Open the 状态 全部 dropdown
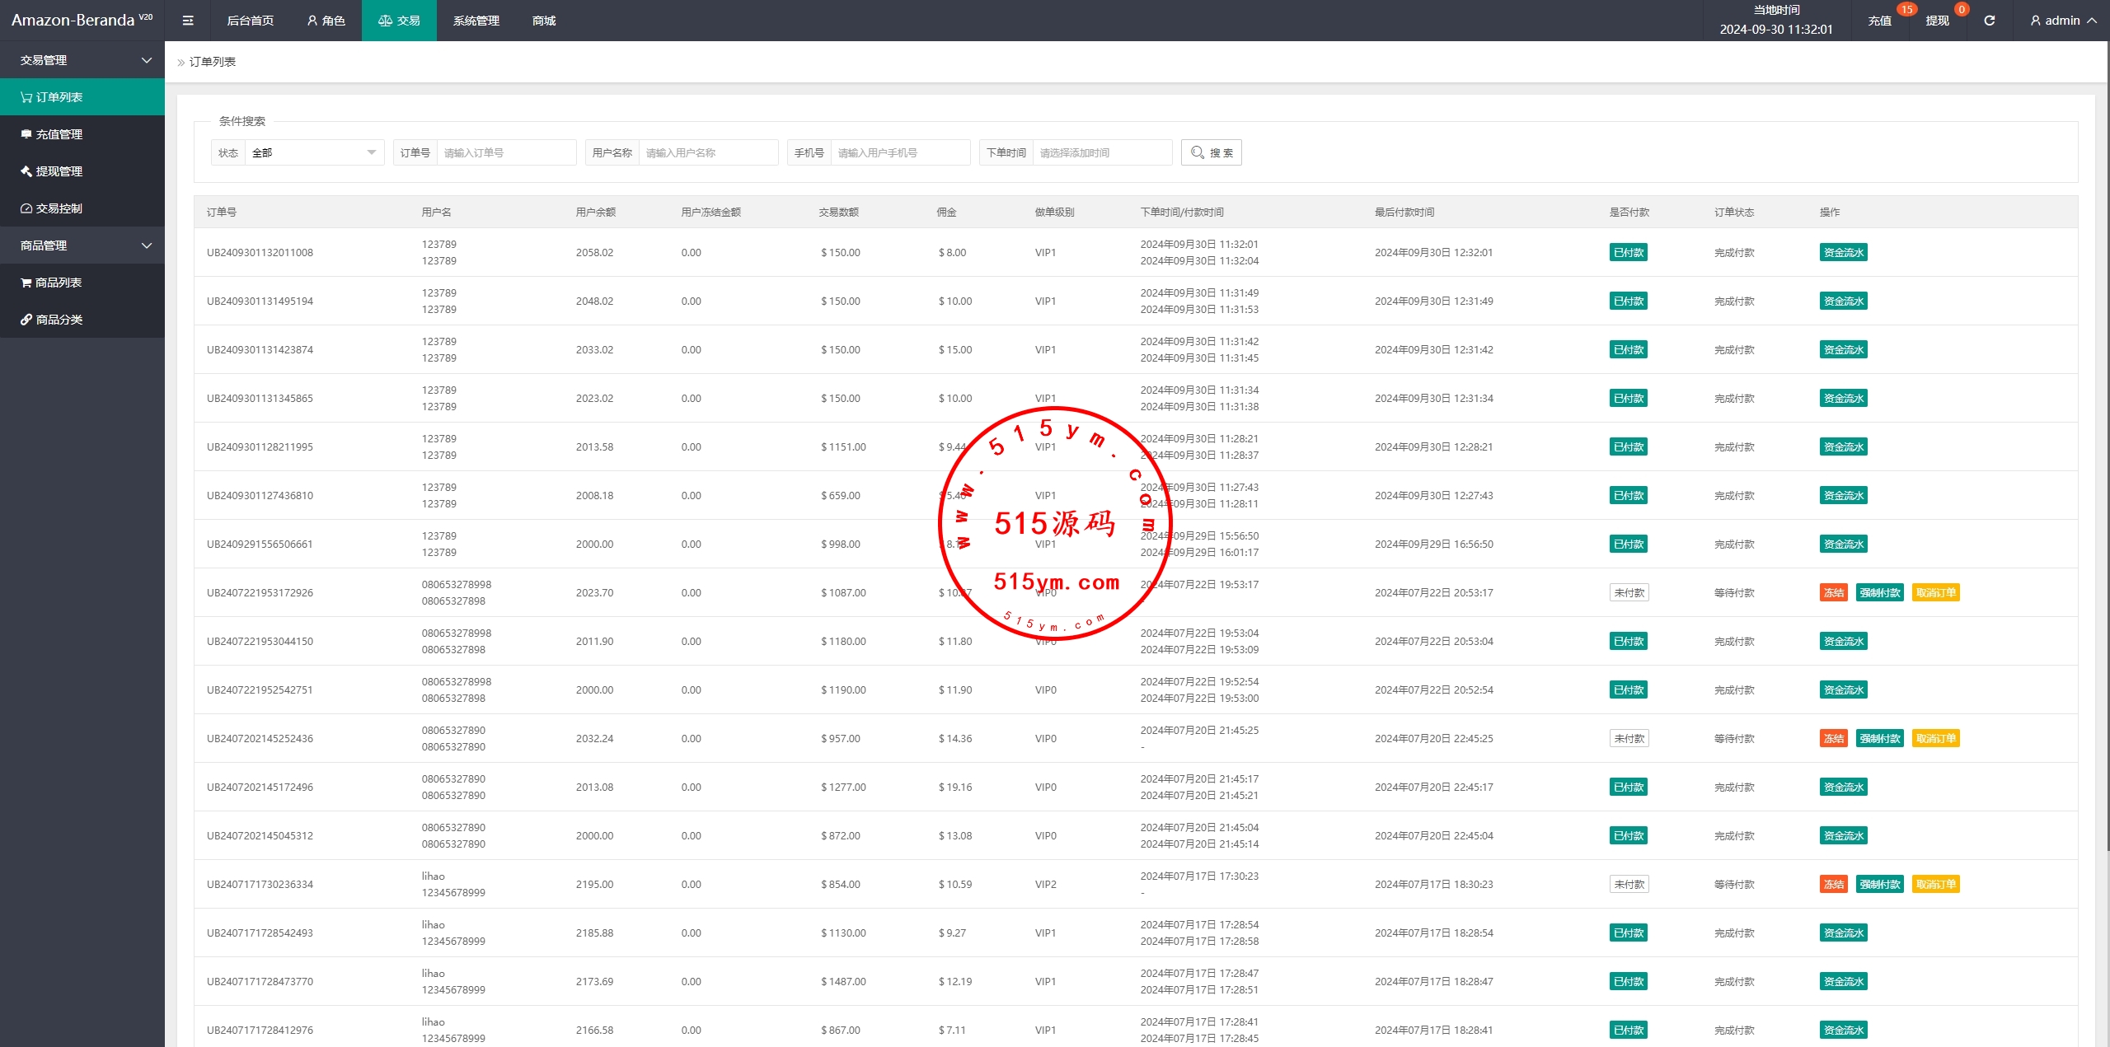 tap(313, 152)
